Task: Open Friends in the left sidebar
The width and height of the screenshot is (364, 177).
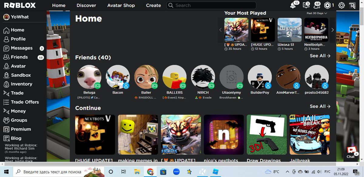Action: tap(15, 57)
